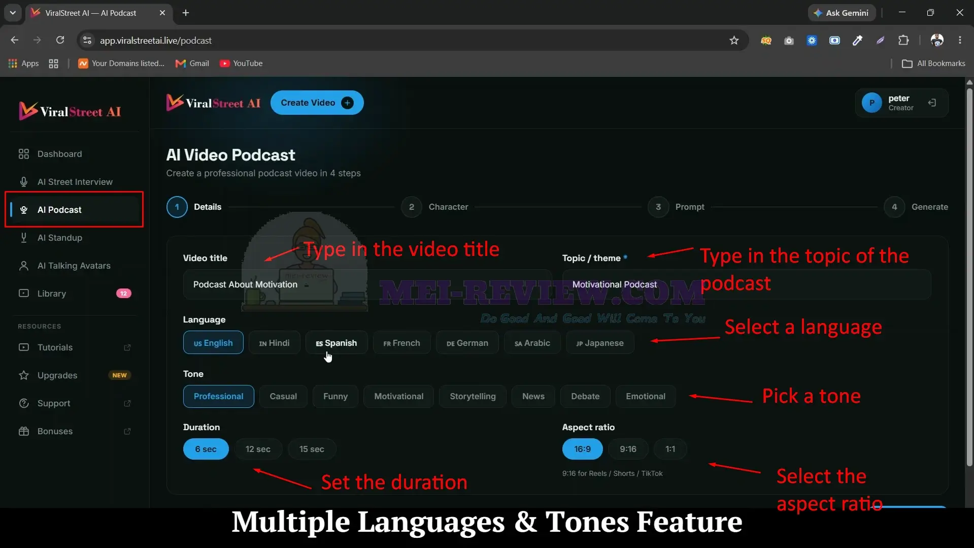Select AI Standup in the sidebar
The image size is (974, 548).
coord(59,238)
